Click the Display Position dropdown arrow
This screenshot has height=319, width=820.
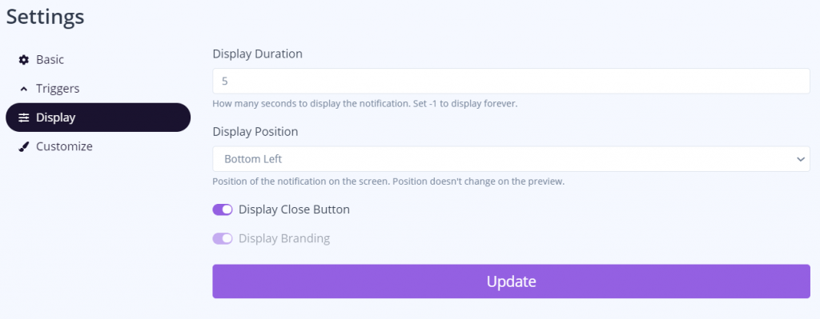800,159
